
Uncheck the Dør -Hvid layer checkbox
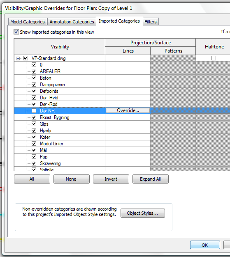click(x=34, y=98)
